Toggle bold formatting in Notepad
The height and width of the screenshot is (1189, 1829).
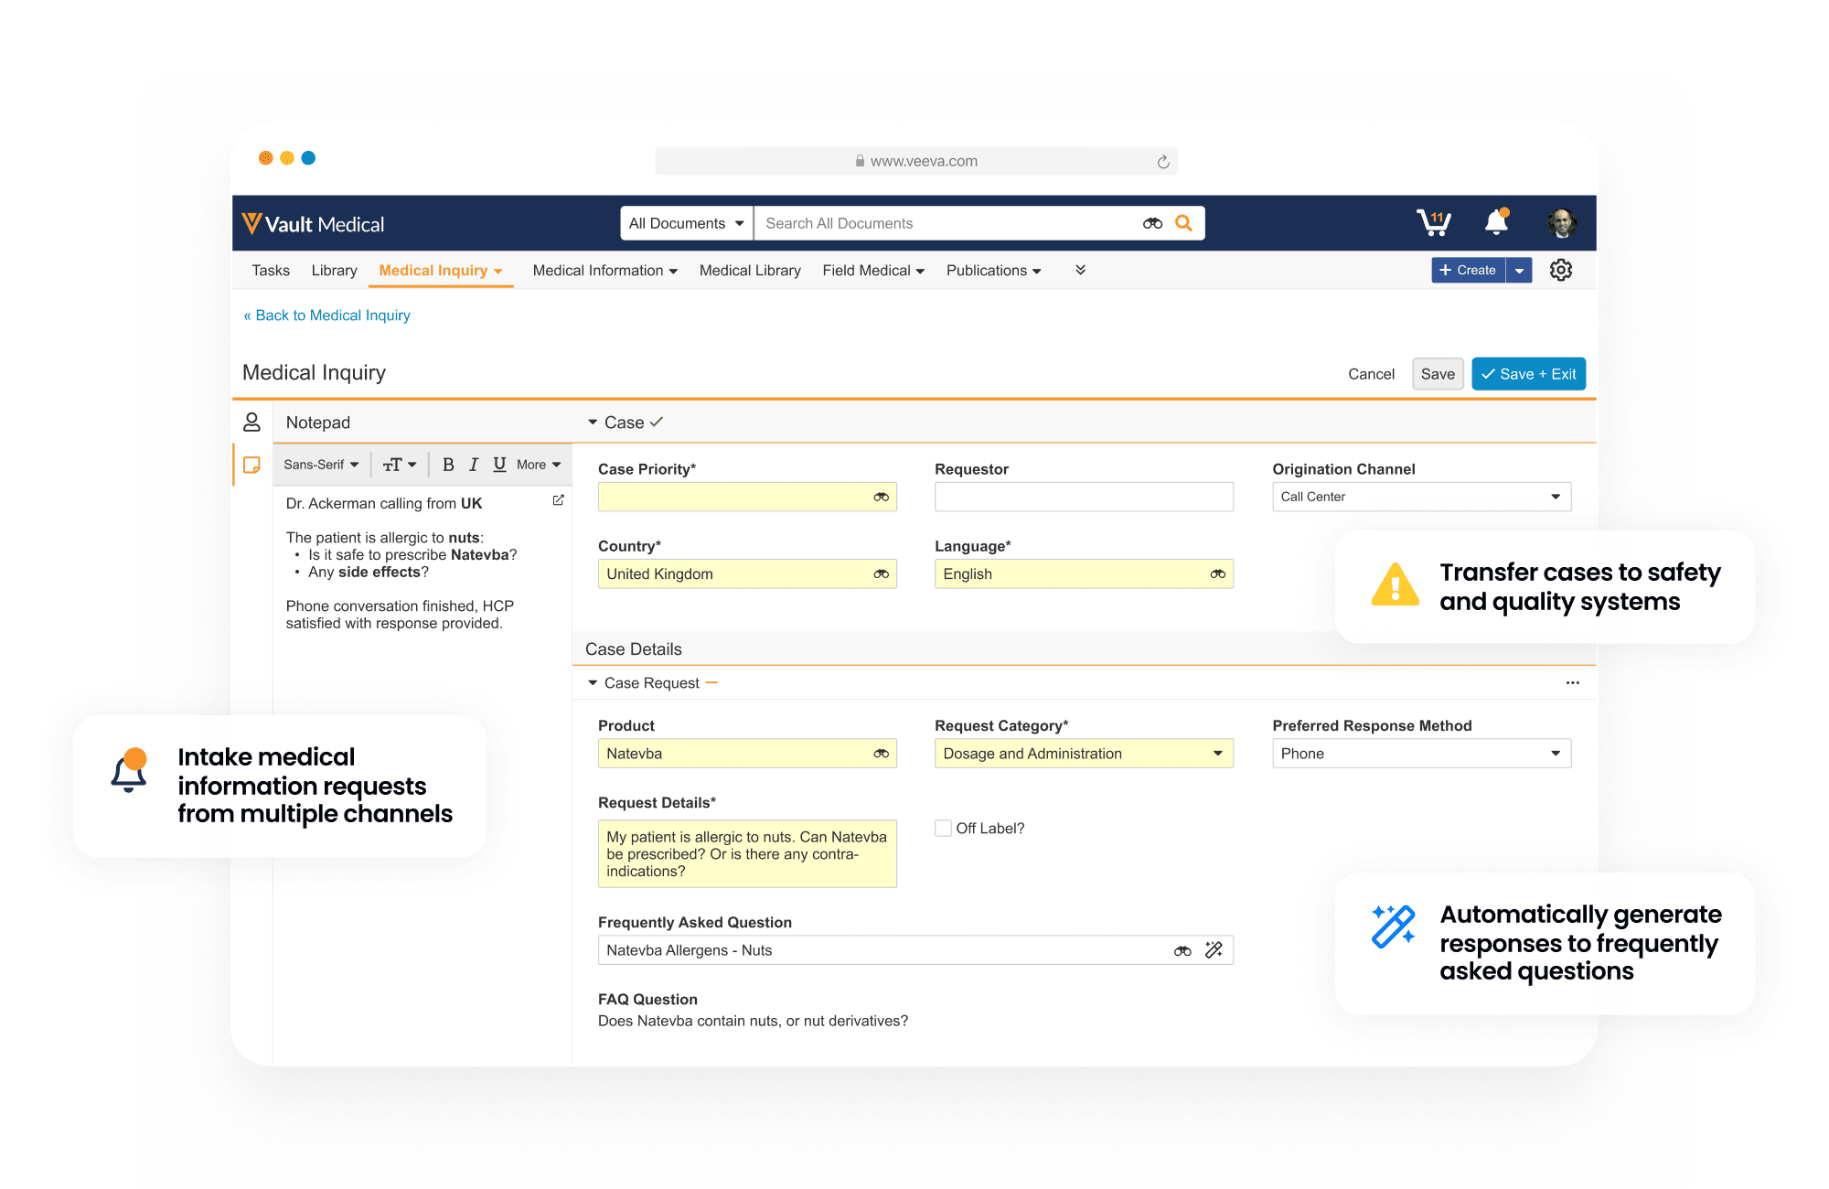(x=448, y=465)
